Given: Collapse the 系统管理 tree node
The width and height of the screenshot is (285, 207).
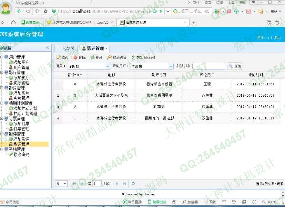Looking at the screenshot, I should (x=2, y=149).
